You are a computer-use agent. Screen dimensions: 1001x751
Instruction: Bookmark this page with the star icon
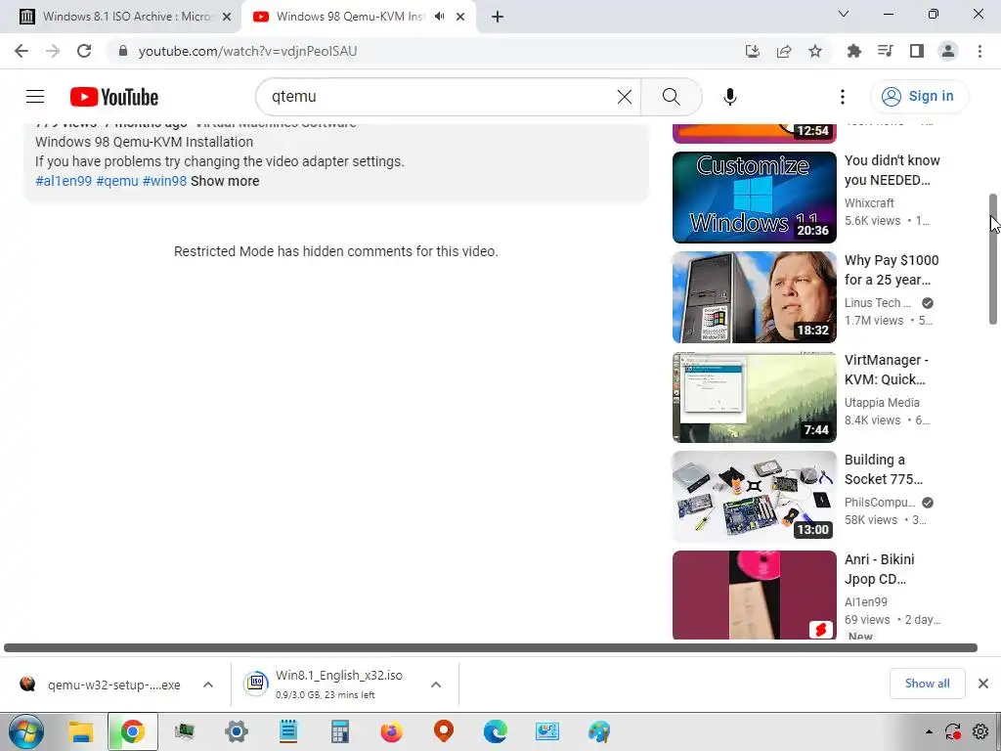[x=815, y=51]
